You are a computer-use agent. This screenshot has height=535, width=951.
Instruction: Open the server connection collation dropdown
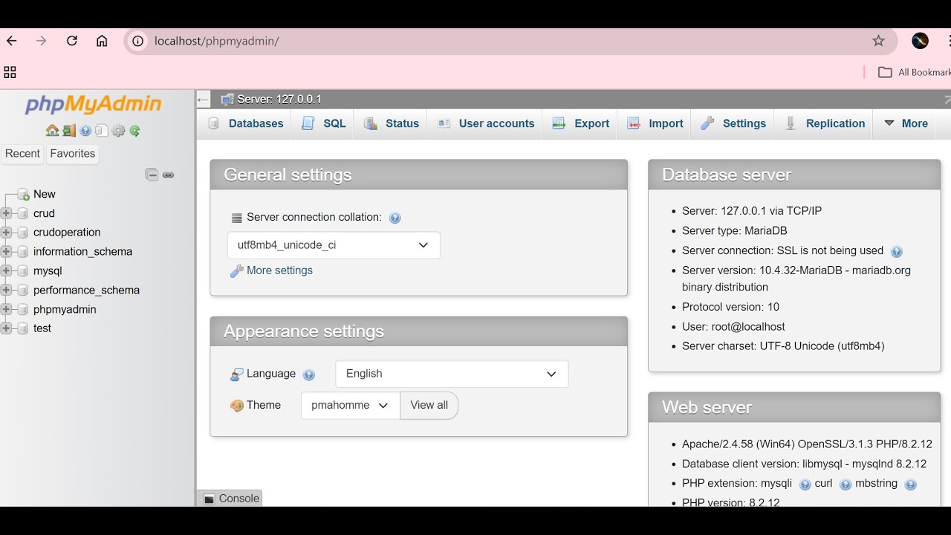(x=334, y=245)
